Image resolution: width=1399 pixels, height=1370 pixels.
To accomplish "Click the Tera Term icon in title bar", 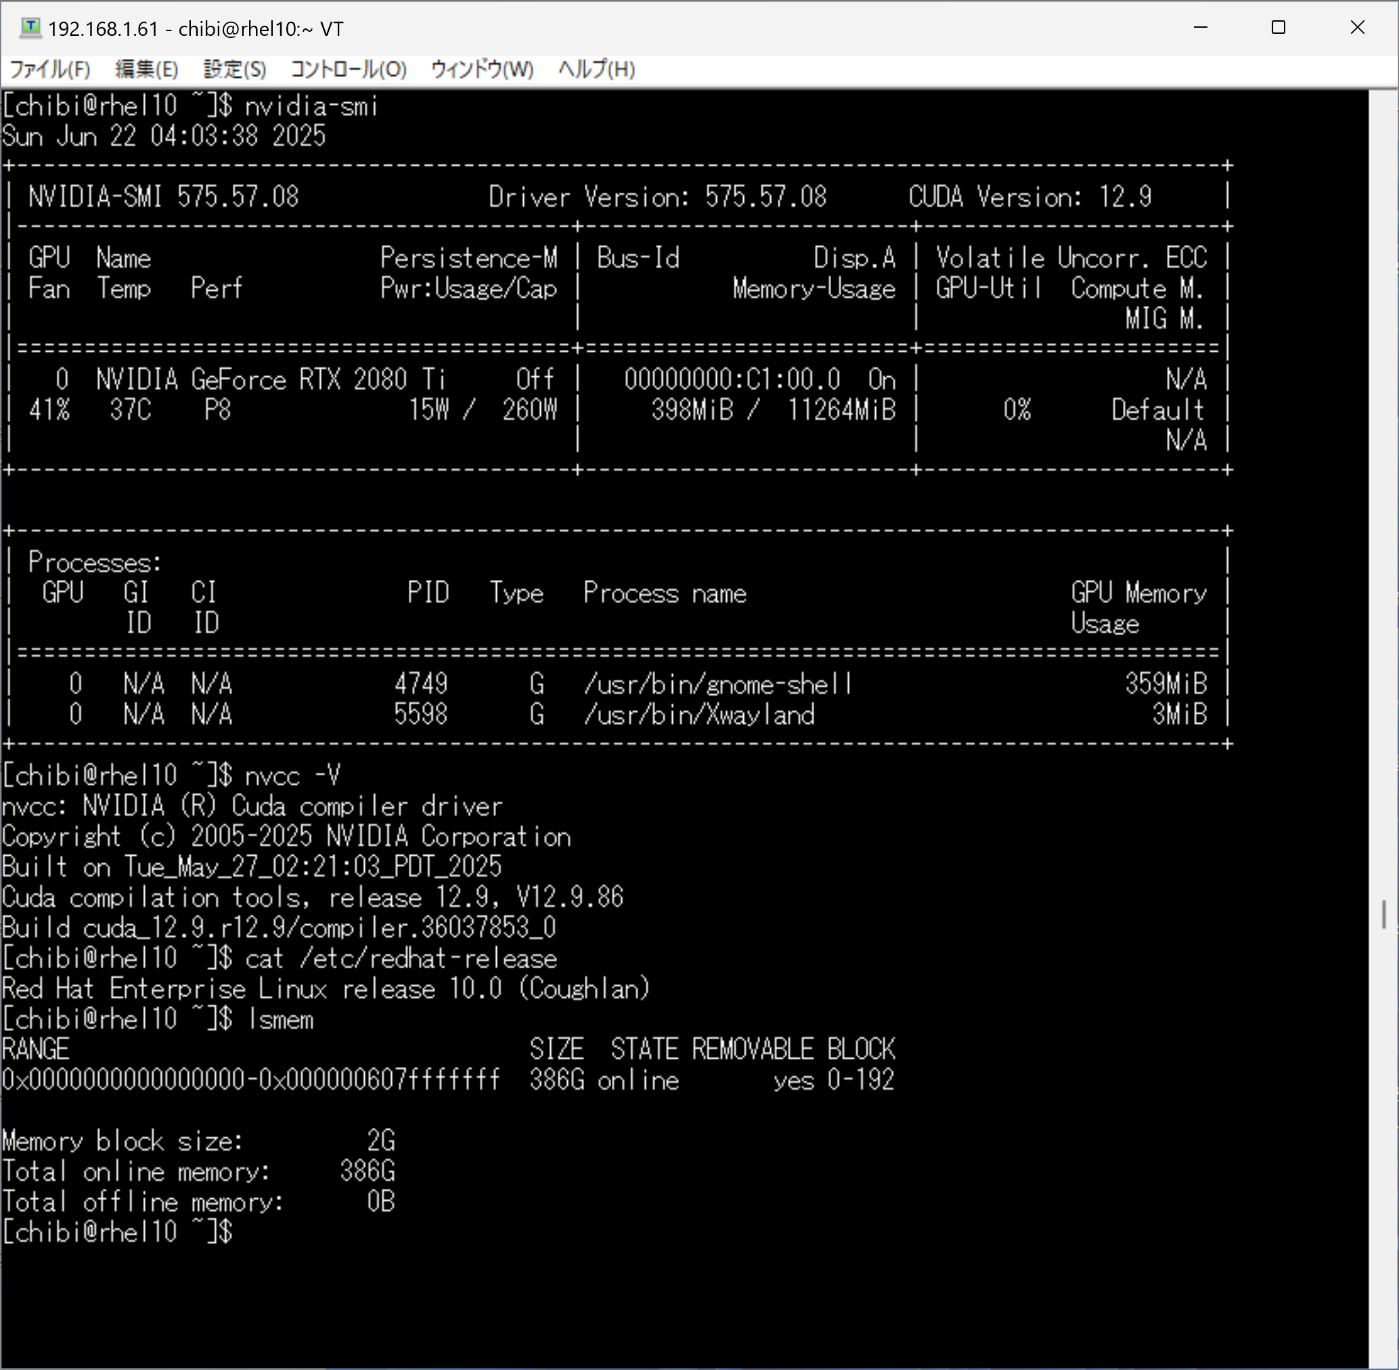I will (x=30, y=28).
